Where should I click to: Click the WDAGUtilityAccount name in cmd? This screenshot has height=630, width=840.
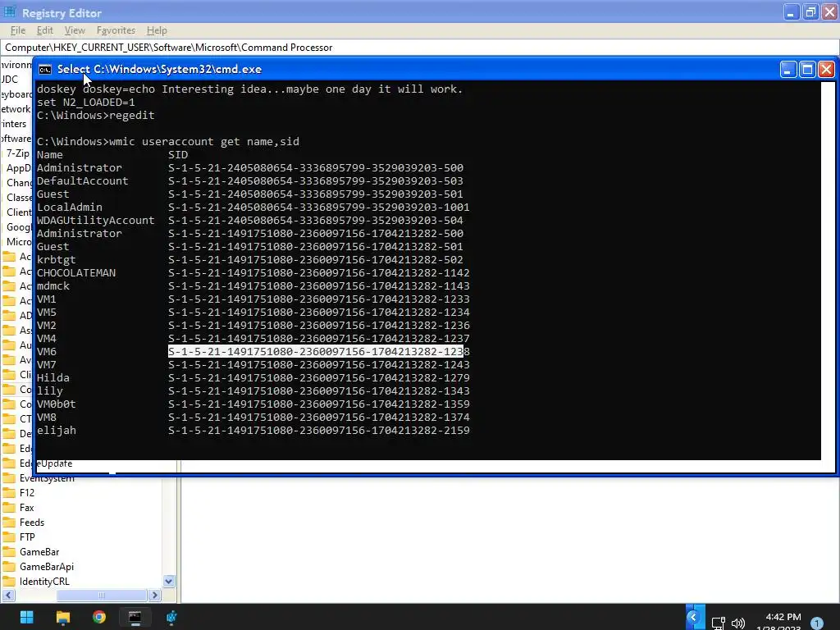[95, 221]
